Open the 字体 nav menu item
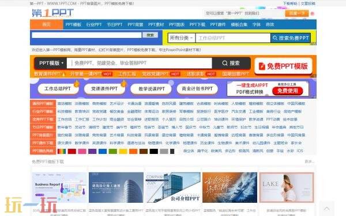Image resolution: width=346 pixels, height=216 pixels. click(257, 25)
